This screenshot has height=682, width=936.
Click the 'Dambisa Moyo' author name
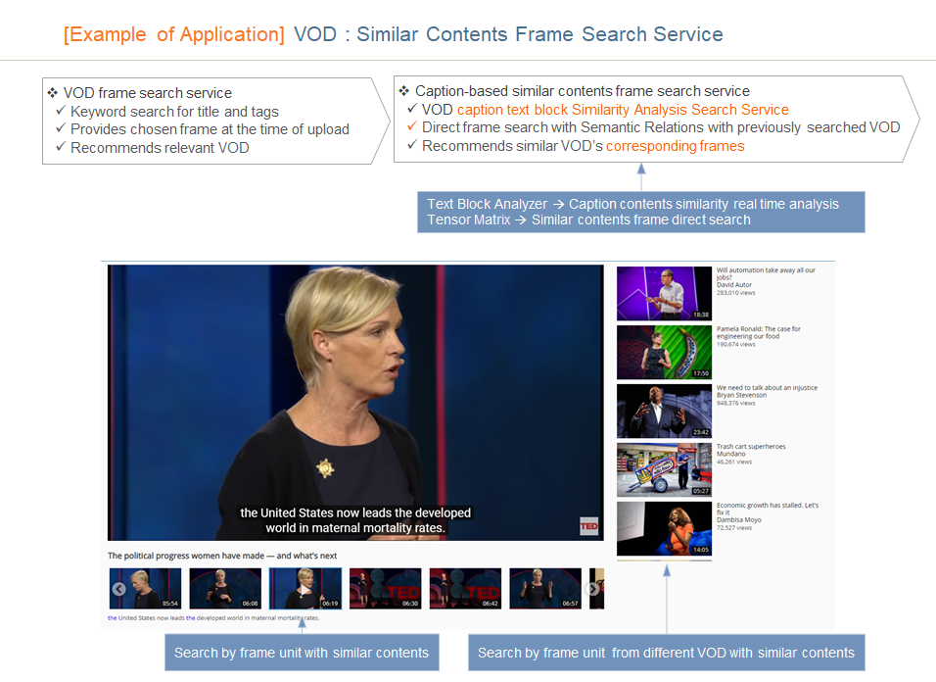pyautogui.click(x=739, y=519)
